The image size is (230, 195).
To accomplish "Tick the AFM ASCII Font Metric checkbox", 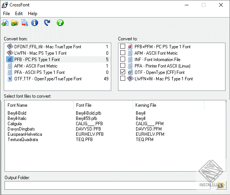I will [123, 53].
